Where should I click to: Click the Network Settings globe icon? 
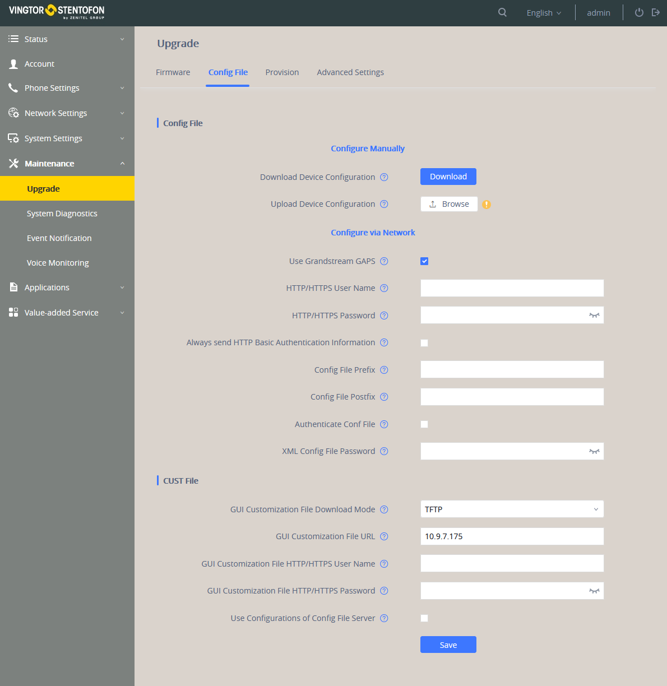click(x=13, y=113)
